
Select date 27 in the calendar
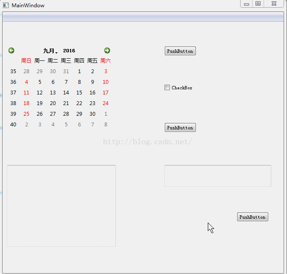(53, 114)
